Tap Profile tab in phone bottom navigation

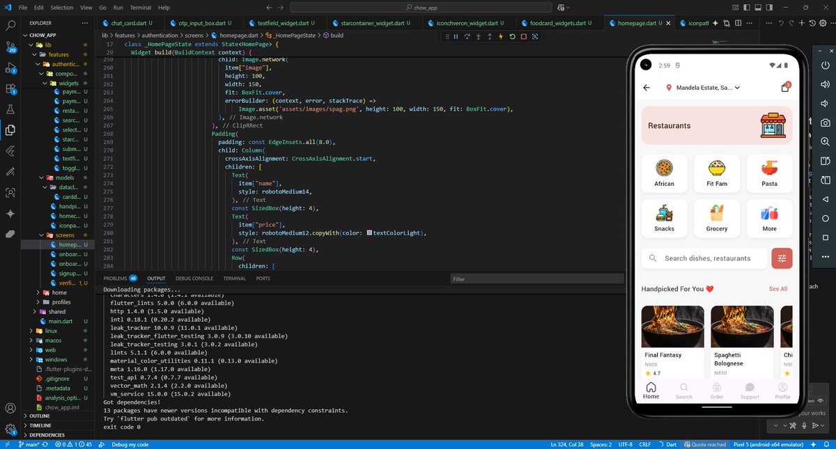782,391
